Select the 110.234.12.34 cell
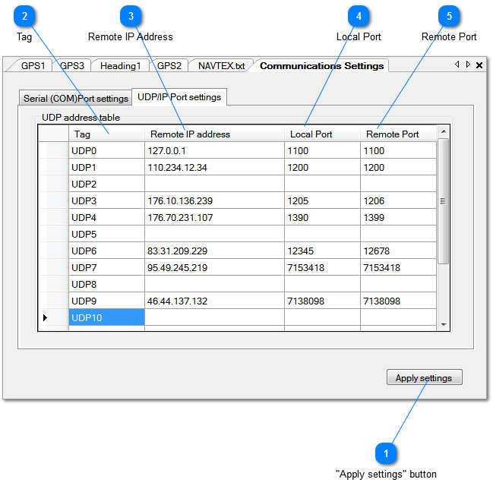The width and height of the screenshot is (493, 492). (x=214, y=167)
